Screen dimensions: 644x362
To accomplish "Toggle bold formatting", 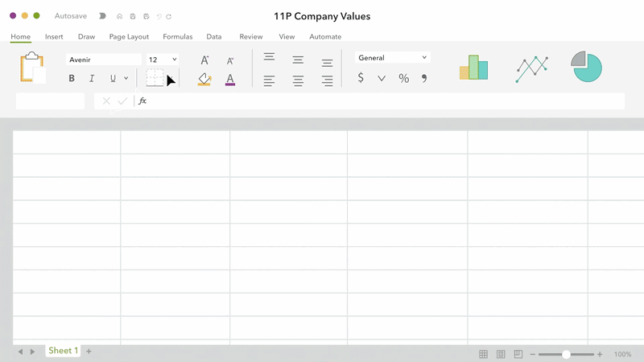I will (72, 78).
